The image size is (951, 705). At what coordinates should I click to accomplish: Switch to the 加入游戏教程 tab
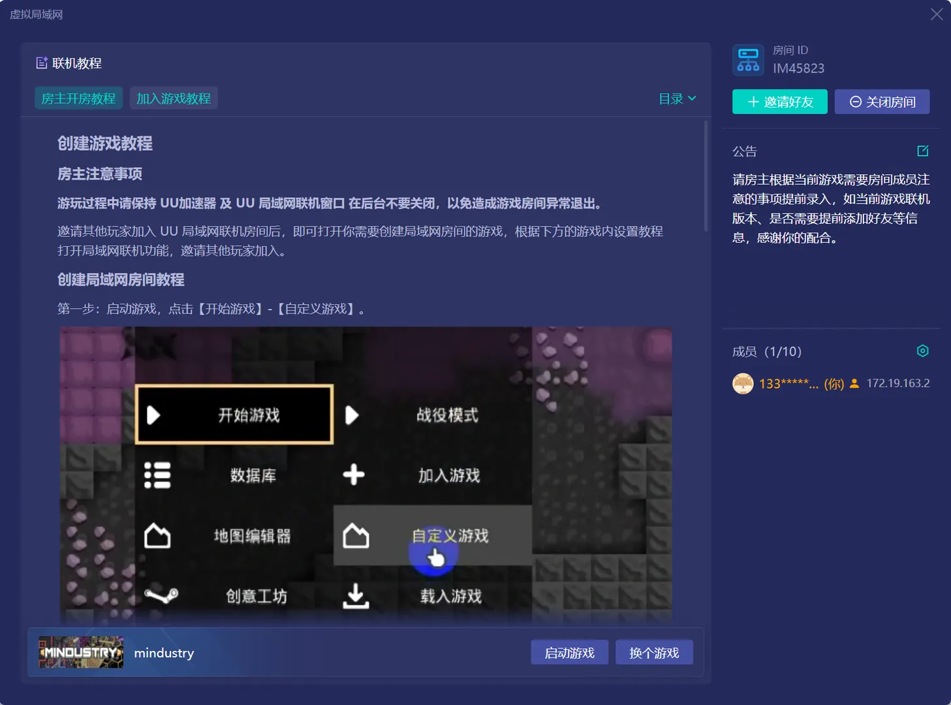tap(174, 99)
